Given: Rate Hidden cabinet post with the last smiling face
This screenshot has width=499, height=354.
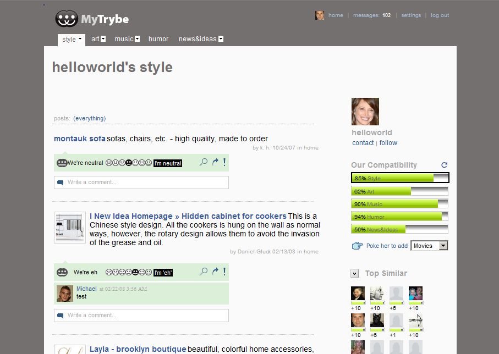Looking at the screenshot, I should click(x=149, y=272).
